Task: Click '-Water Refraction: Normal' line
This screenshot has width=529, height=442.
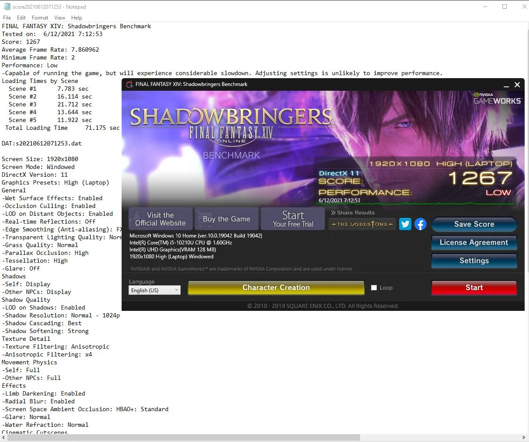Action: click(x=45, y=425)
